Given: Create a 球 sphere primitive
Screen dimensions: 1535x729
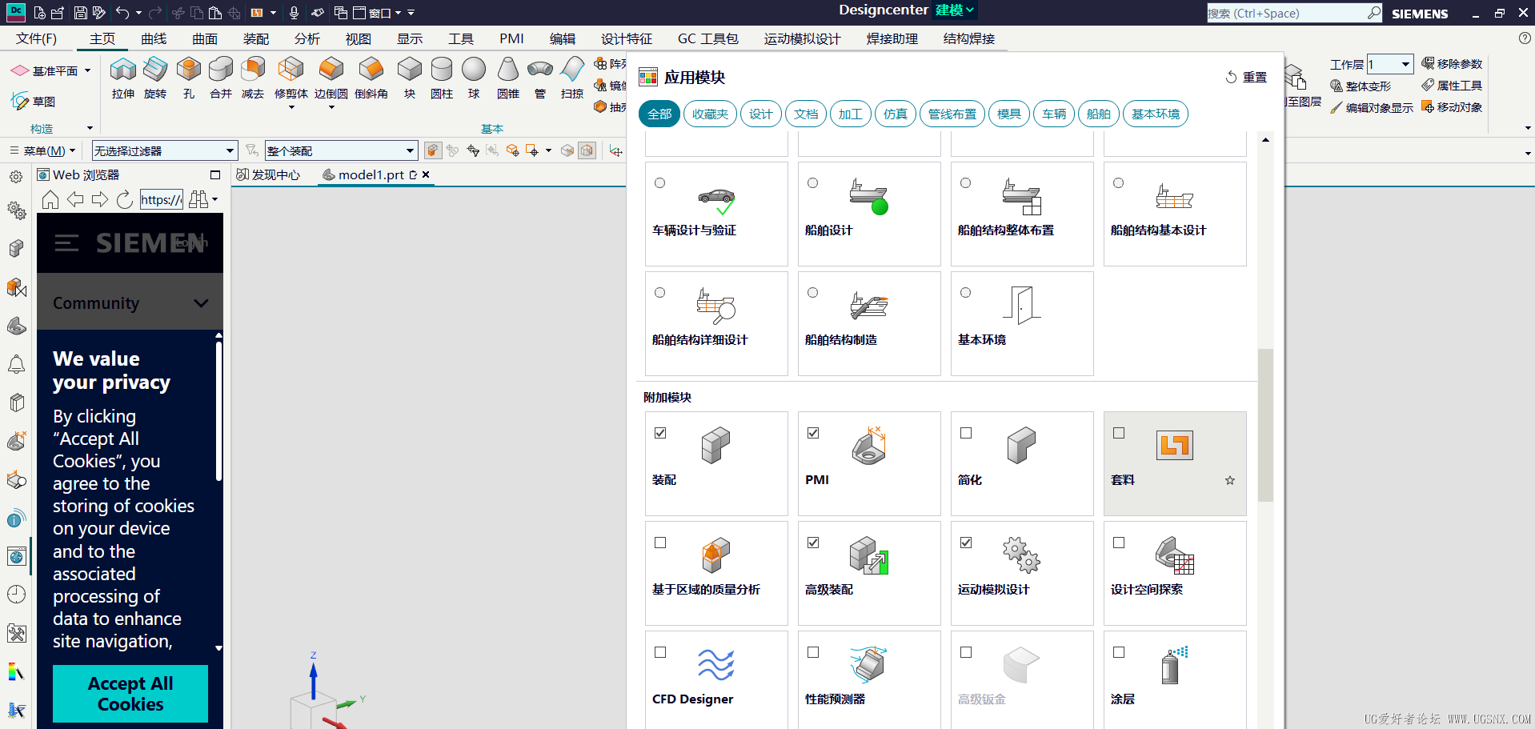Looking at the screenshot, I should [474, 78].
